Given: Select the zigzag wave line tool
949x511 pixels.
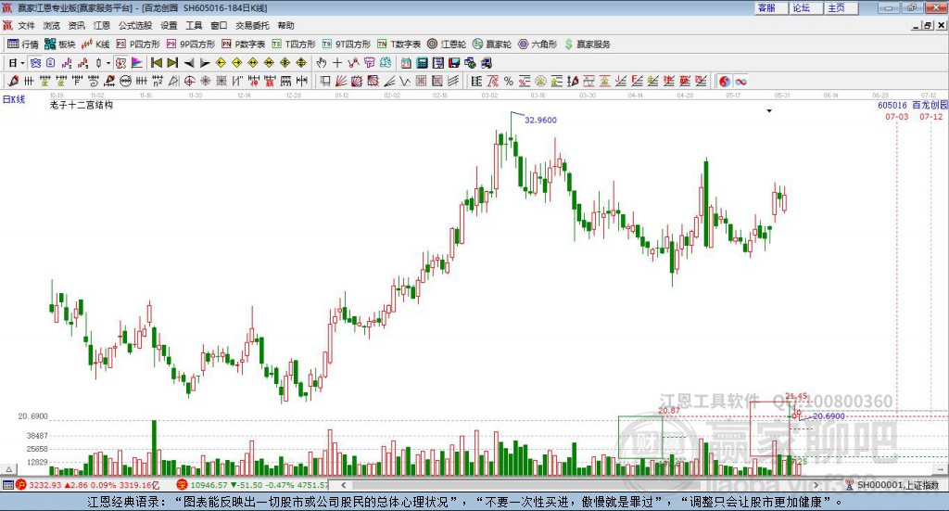Looking at the screenshot, I should pyautogui.click(x=405, y=81).
